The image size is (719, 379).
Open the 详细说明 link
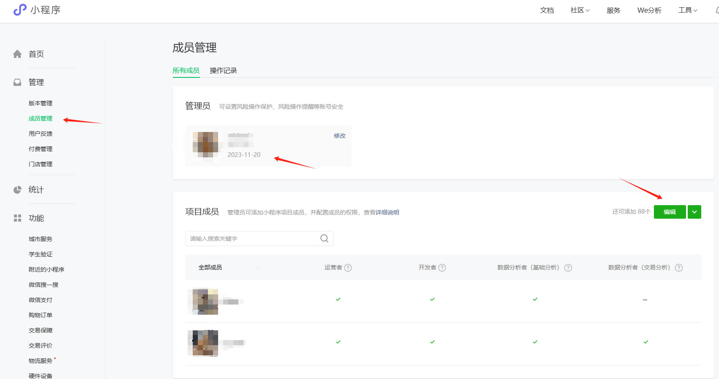pos(387,212)
